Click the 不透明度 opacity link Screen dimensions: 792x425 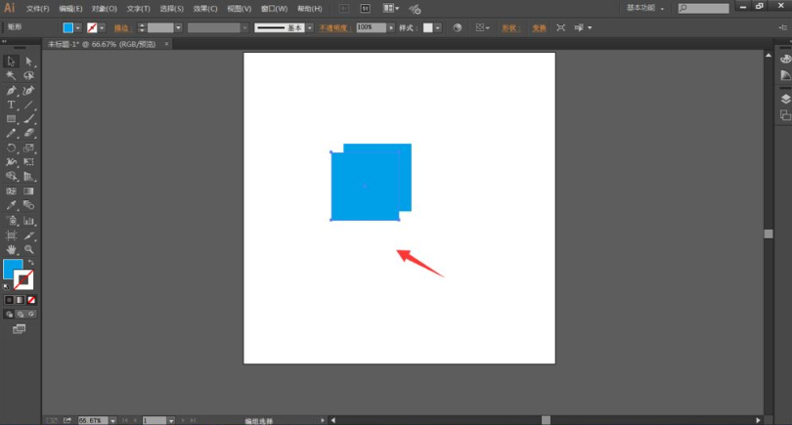[x=335, y=28]
